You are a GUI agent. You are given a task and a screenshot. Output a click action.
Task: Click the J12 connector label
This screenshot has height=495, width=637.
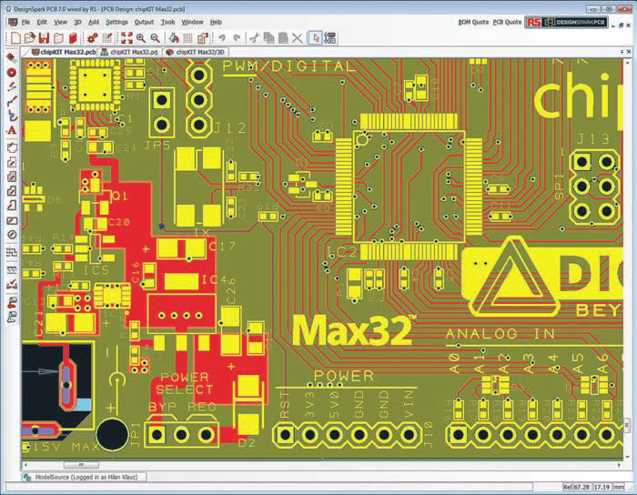[230, 128]
